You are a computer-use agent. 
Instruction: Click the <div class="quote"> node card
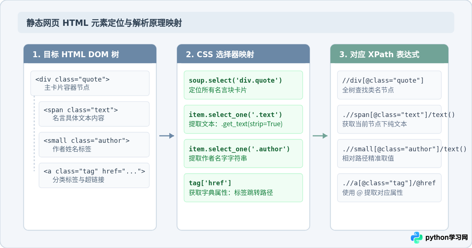click(x=90, y=83)
